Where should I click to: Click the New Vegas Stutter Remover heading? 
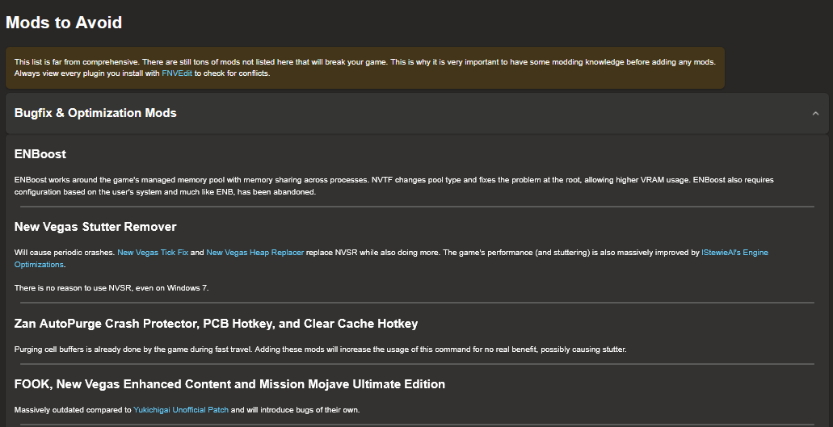coord(95,227)
